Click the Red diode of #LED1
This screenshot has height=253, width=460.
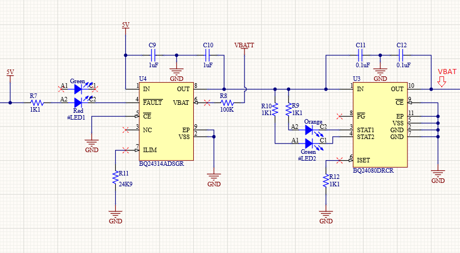(x=79, y=103)
